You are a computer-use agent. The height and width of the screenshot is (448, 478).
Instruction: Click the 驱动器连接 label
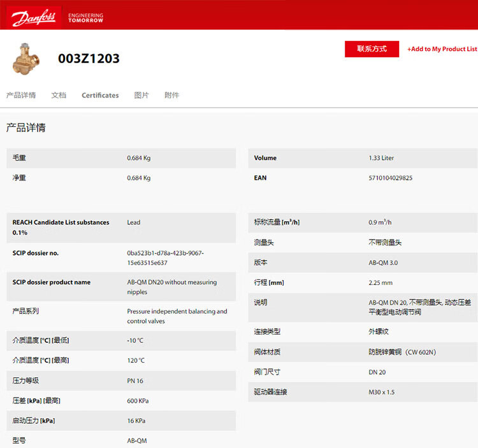270,392
